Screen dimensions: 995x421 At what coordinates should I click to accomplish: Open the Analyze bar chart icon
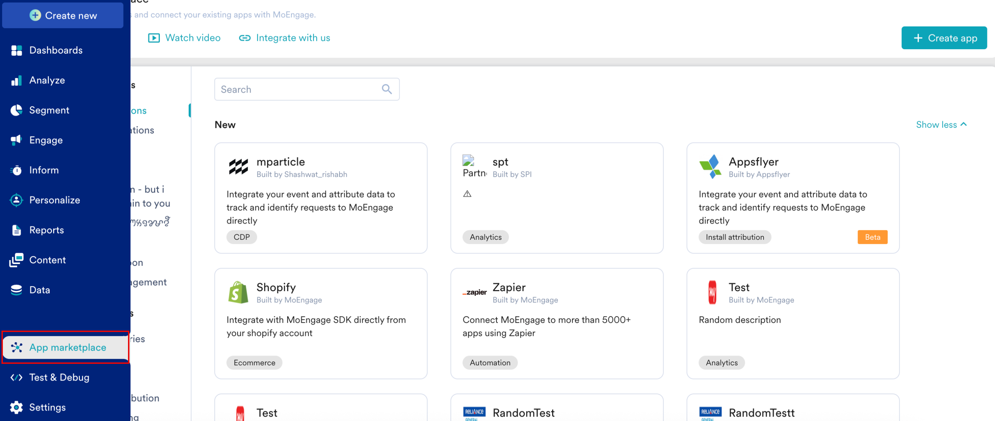pos(16,80)
